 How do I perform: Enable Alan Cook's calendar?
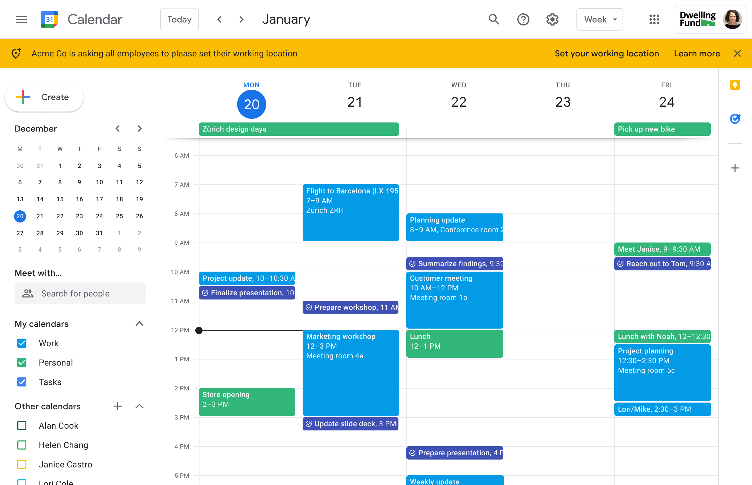pos(22,426)
